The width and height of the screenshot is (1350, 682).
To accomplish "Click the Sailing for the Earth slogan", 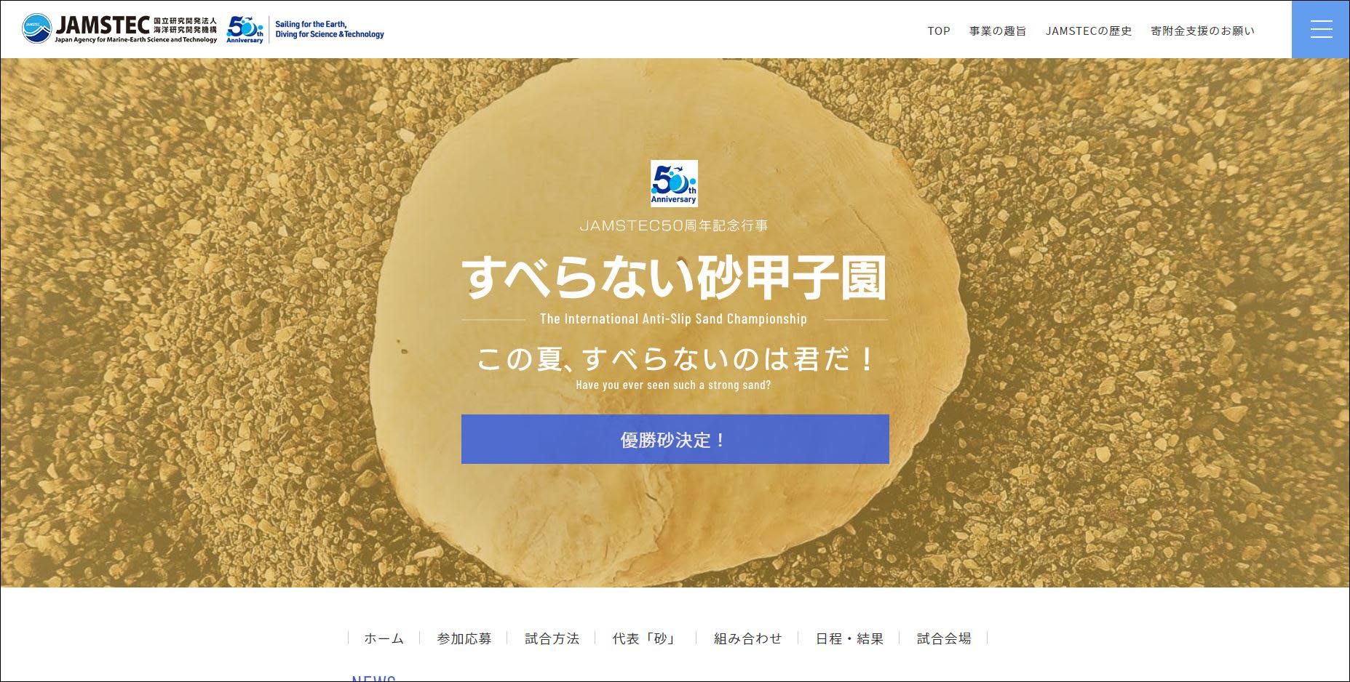I will [x=330, y=29].
